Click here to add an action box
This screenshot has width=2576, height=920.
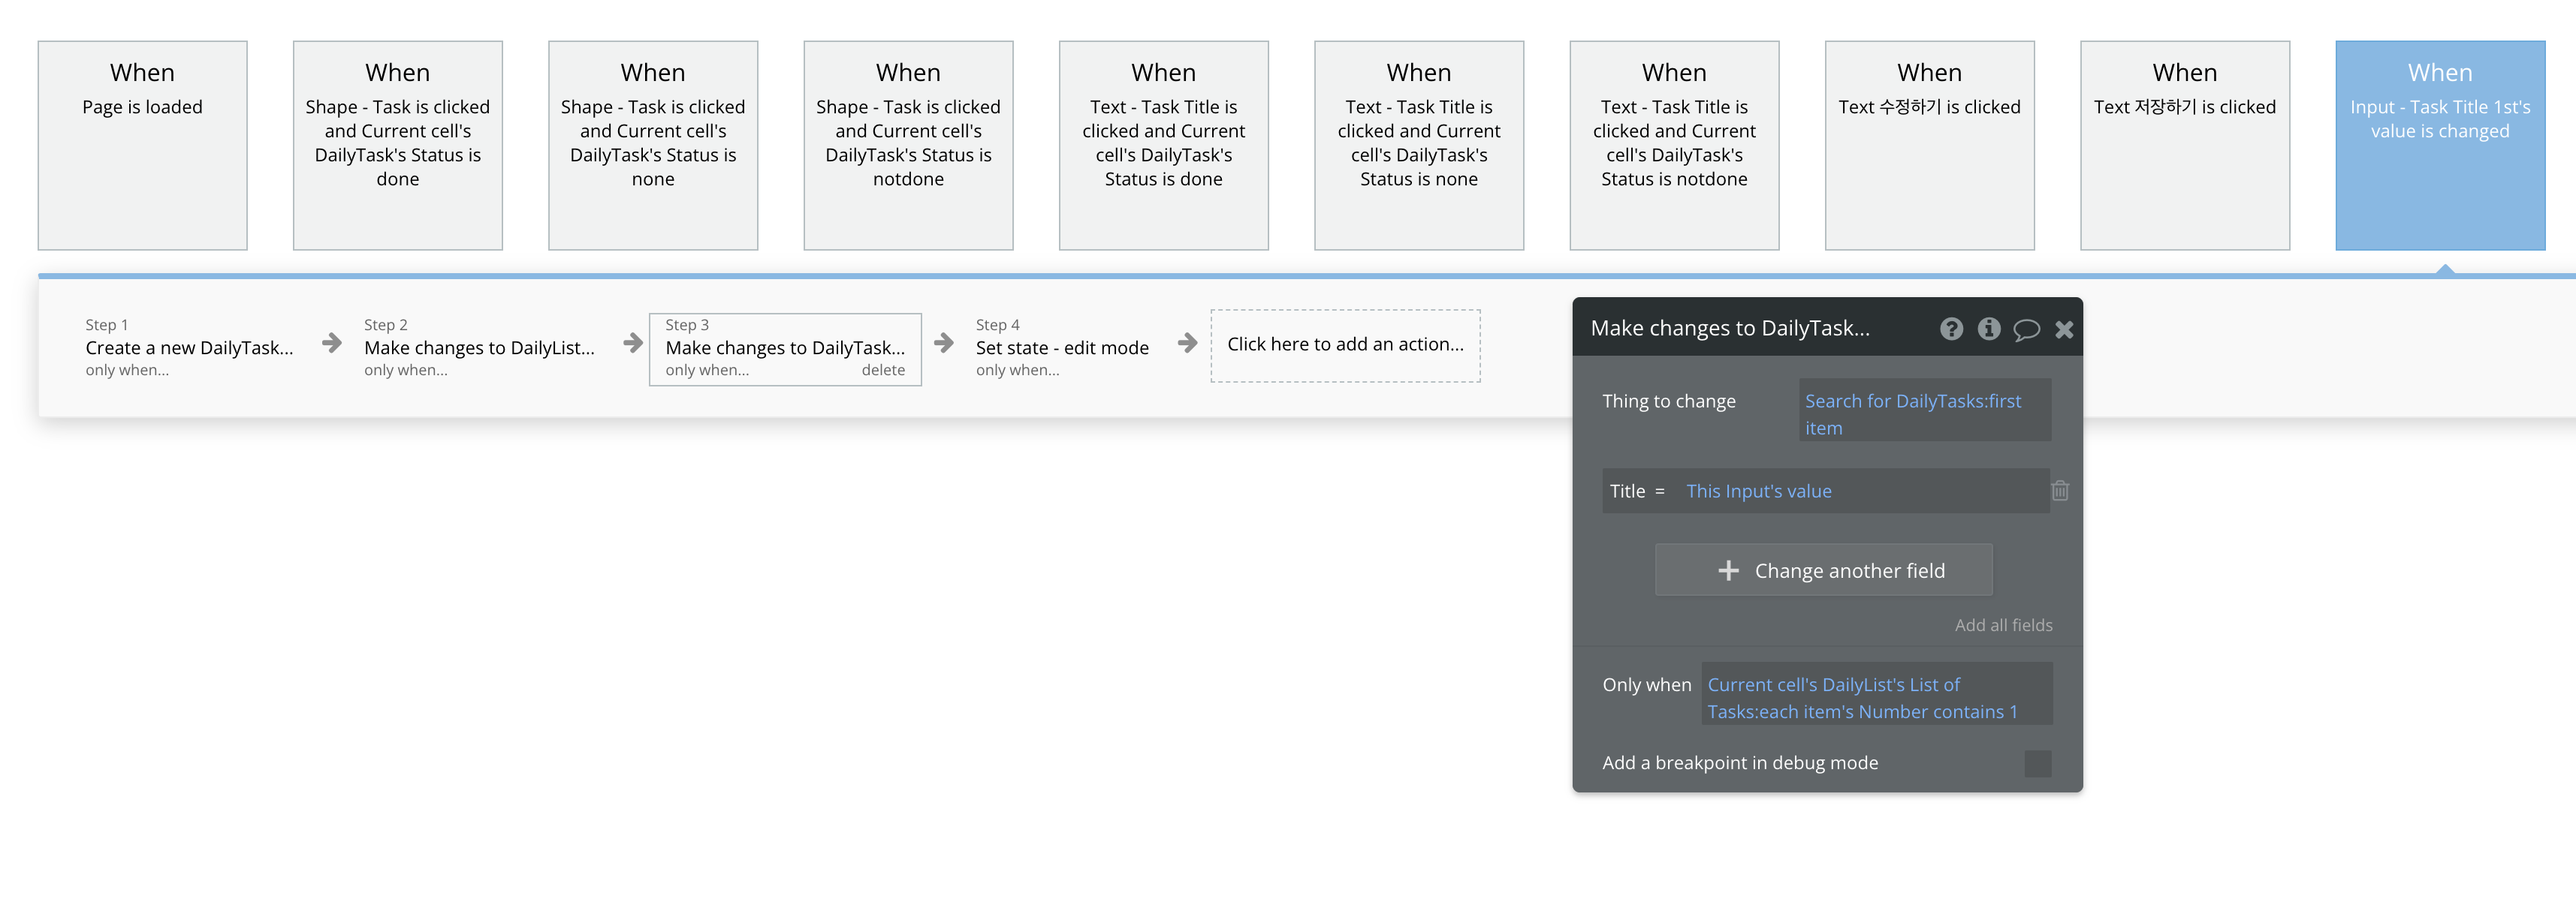pos(1344,344)
